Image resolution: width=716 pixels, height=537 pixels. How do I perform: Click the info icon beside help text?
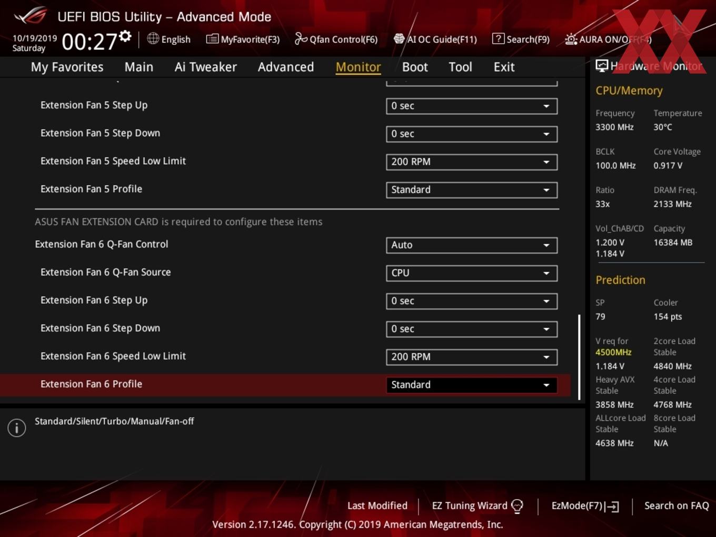pyautogui.click(x=17, y=428)
